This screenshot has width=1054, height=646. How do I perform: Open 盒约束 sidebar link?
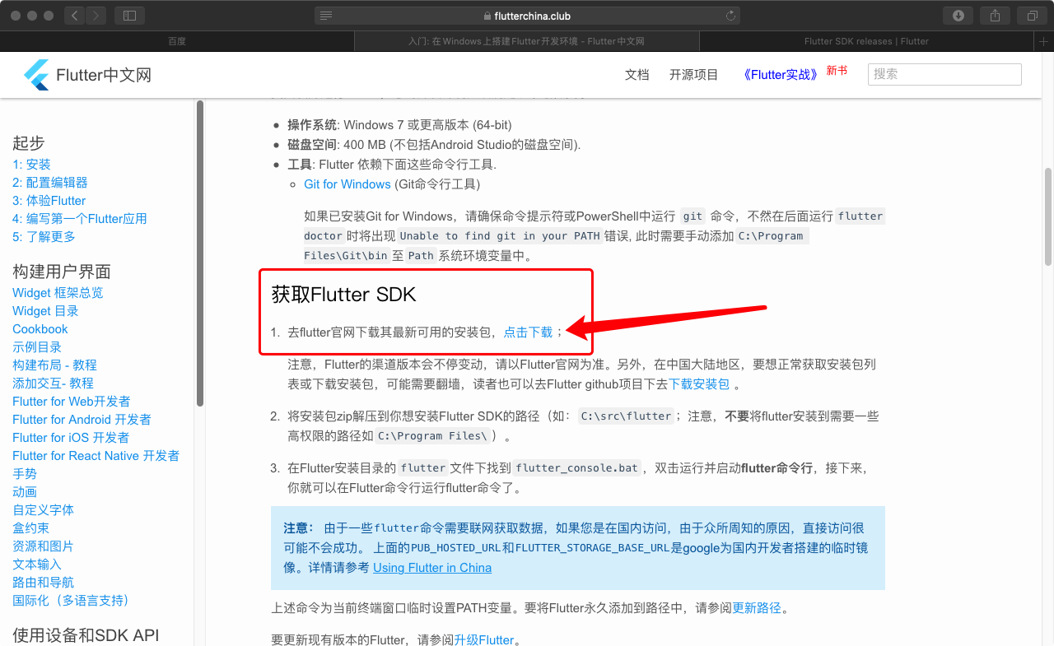click(30, 528)
